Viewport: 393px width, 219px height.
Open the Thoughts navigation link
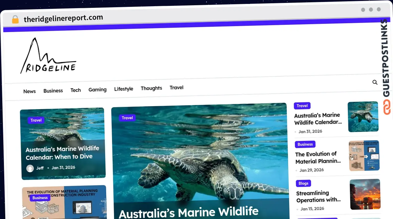(151, 88)
